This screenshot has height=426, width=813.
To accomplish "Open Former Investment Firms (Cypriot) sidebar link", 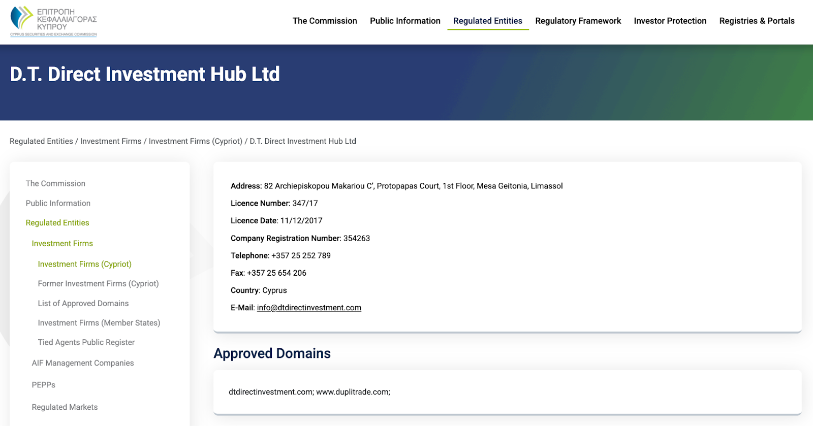I will (x=98, y=283).
